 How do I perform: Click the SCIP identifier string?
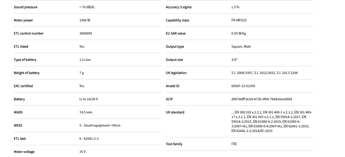click(262, 99)
